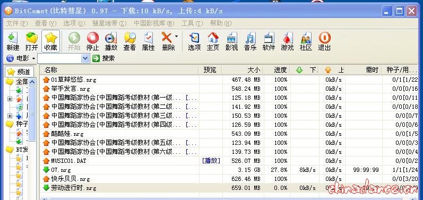Viewport: 423px width, 200px height.
Task: Open the 选项 options toolbar icon
Action: (x=194, y=41)
